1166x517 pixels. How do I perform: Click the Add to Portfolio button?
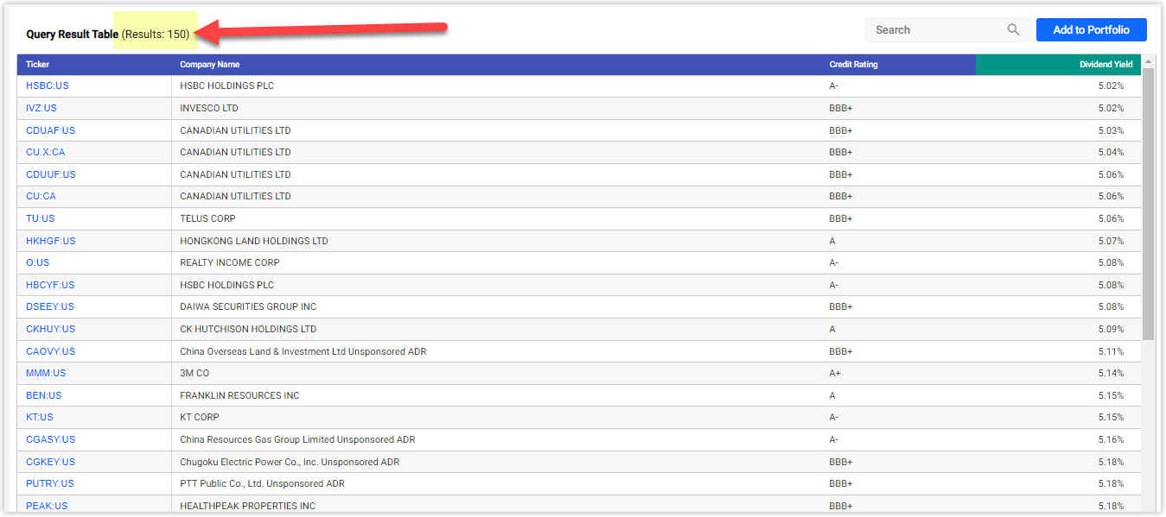1091,30
